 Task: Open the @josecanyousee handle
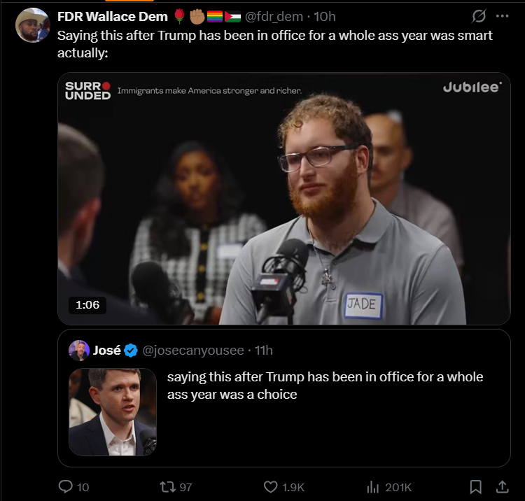[x=193, y=351]
